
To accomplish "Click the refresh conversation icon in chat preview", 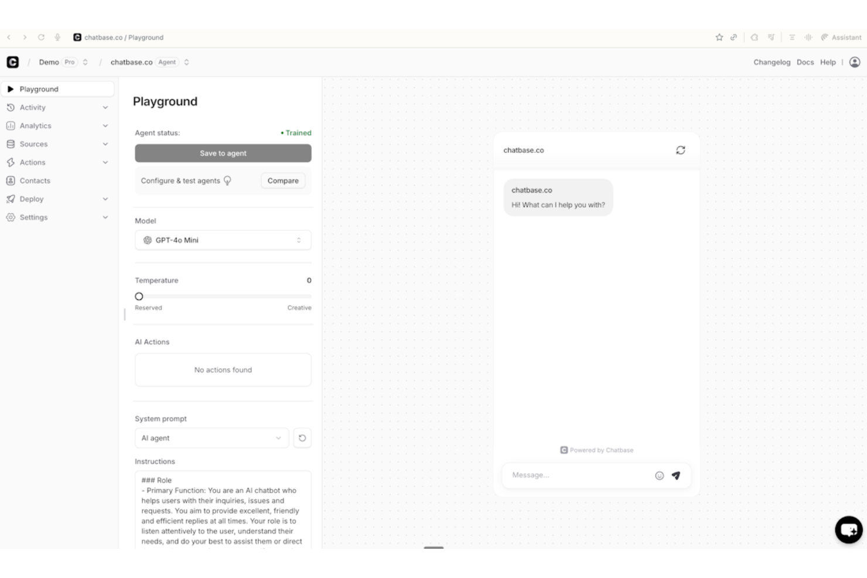I will (680, 150).
